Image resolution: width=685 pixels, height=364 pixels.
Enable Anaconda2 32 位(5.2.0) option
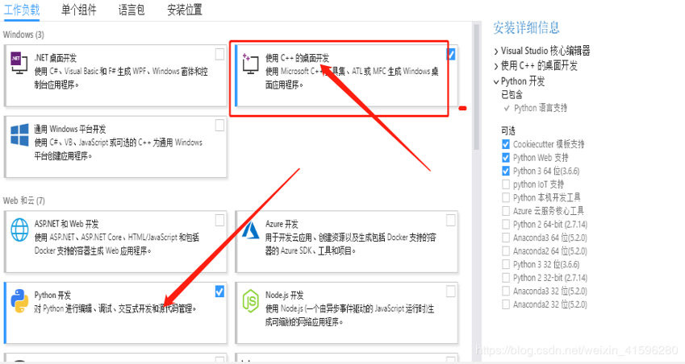506,304
